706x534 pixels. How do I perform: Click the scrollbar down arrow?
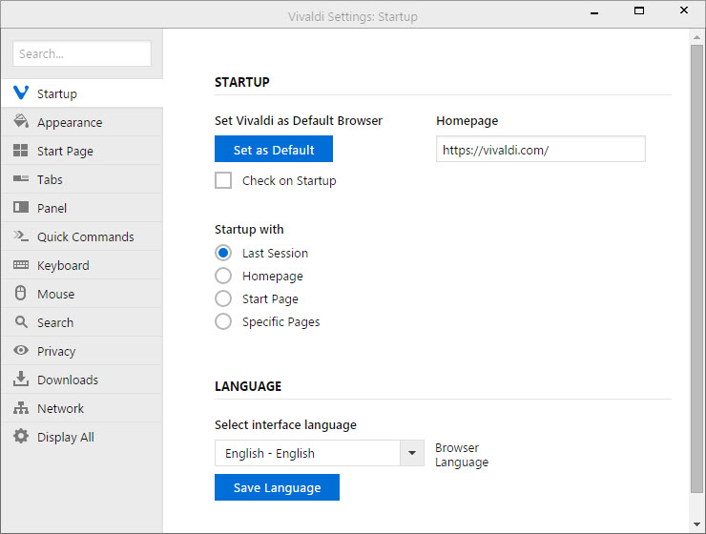click(x=697, y=524)
